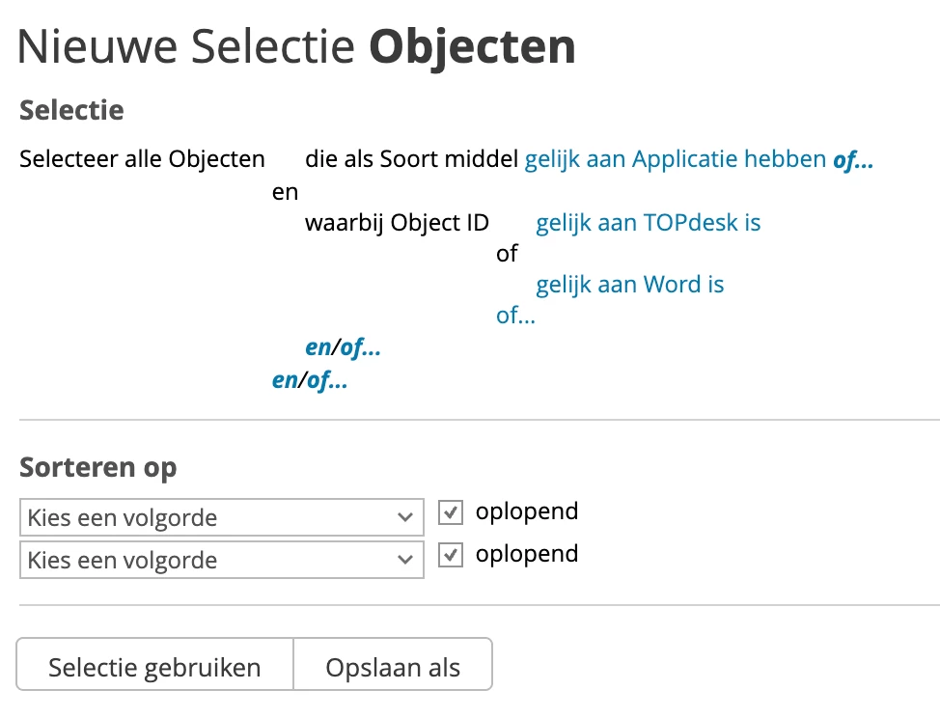The height and width of the screenshot is (718, 940).
Task: Click 'en' in the indented en/of row
Action: 318,348
